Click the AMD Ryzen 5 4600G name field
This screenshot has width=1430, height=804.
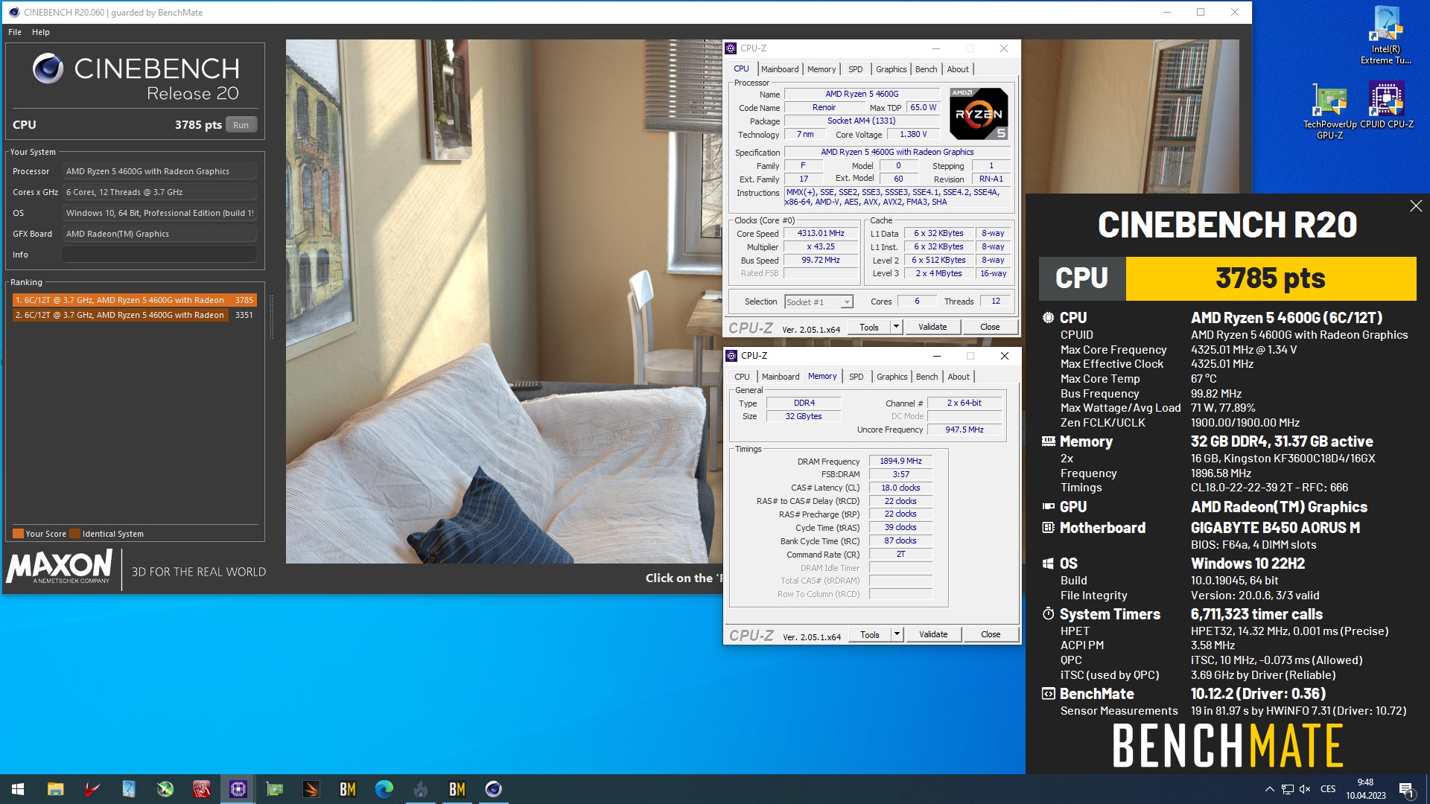coord(862,94)
